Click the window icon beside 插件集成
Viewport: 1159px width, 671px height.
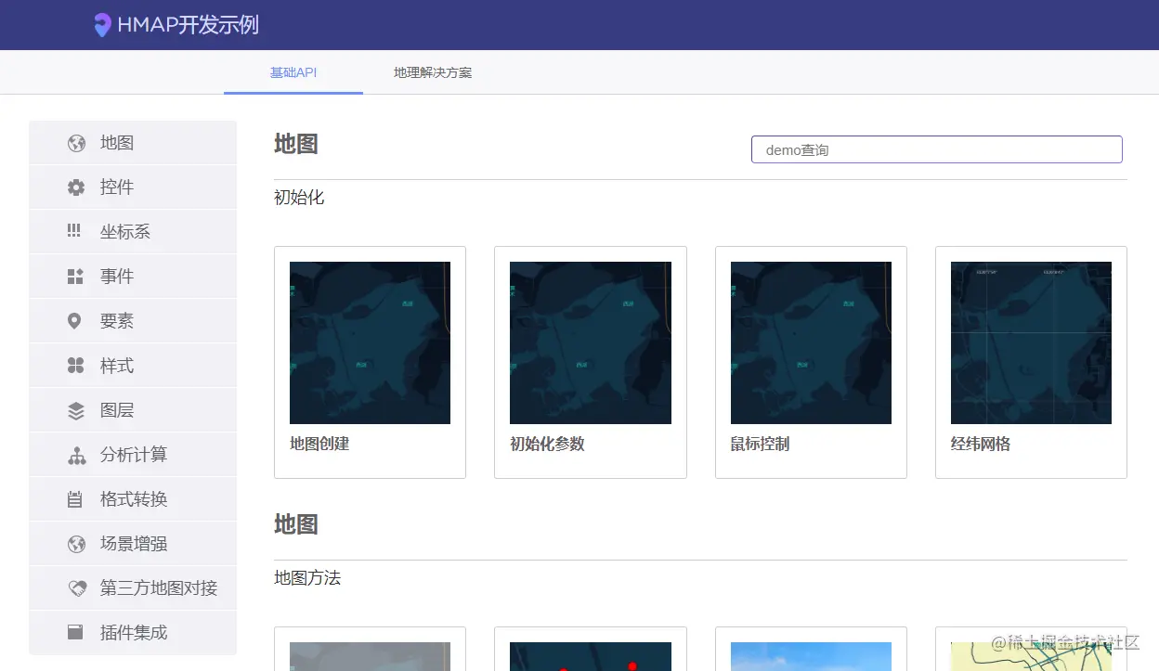[x=75, y=632]
